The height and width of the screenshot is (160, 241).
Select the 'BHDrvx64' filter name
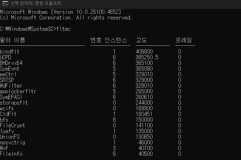(11, 63)
